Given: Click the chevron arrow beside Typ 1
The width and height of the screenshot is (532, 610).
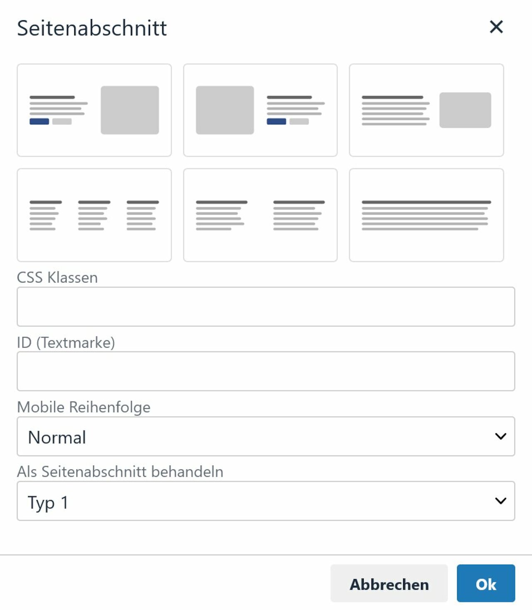Looking at the screenshot, I should pos(500,501).
